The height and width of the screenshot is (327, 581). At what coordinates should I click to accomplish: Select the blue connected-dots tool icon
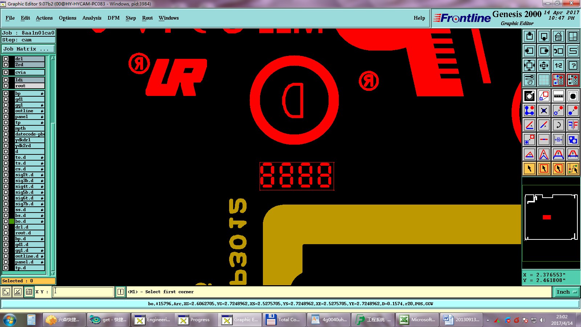click(x=529, y=110)
